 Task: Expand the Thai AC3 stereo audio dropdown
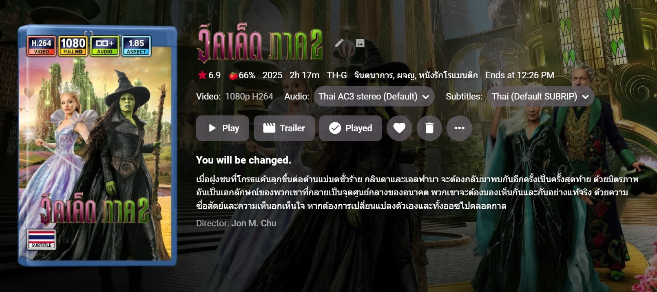374,97
